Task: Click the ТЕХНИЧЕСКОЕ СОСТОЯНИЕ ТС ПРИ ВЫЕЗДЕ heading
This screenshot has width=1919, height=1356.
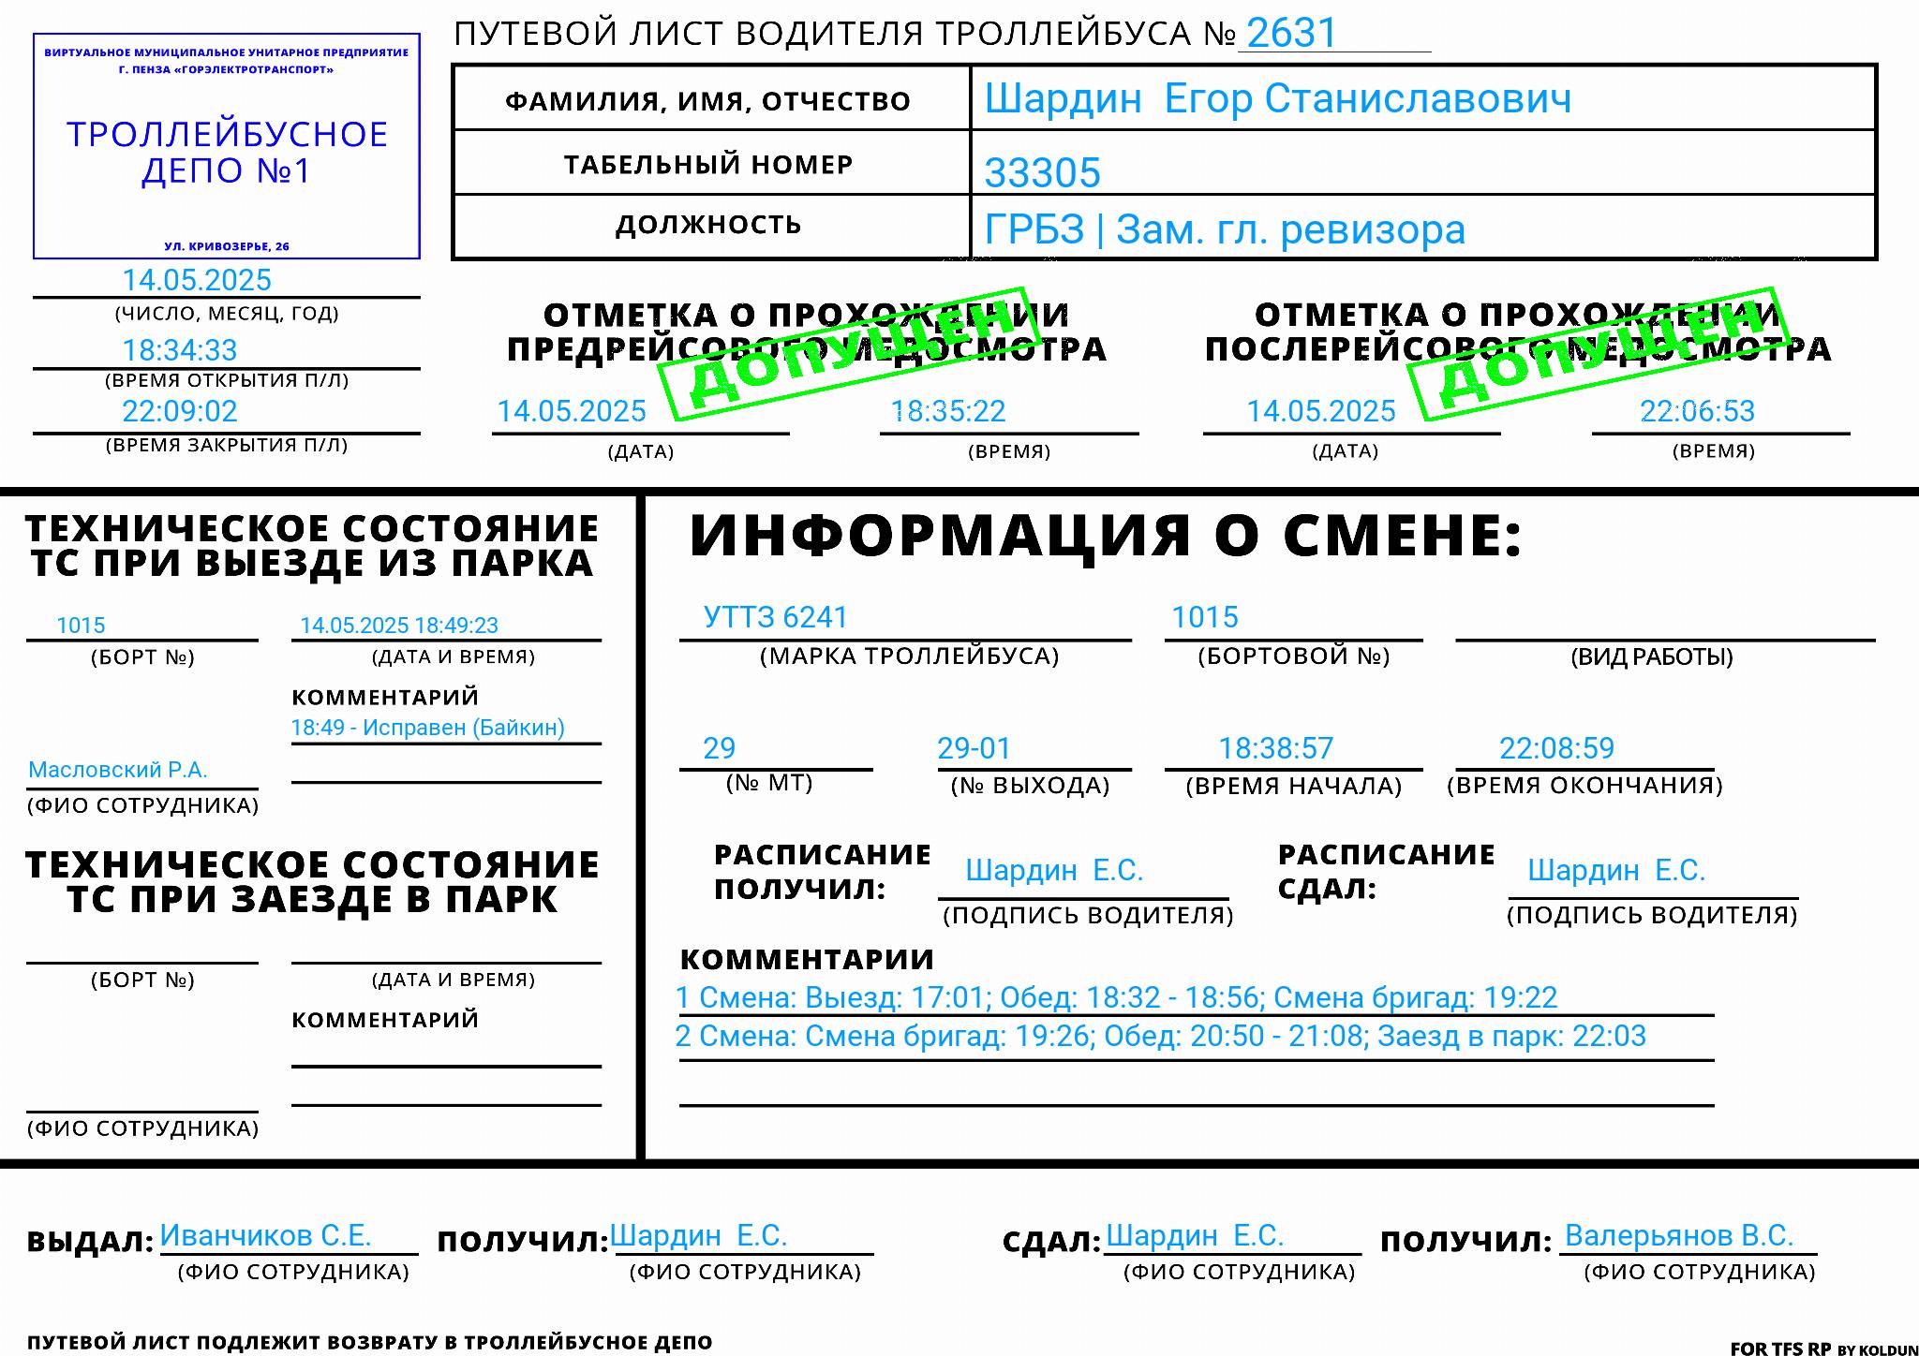Action: [312, 546]
